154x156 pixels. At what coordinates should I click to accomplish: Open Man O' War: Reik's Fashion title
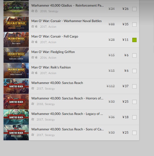pos(51,67)
